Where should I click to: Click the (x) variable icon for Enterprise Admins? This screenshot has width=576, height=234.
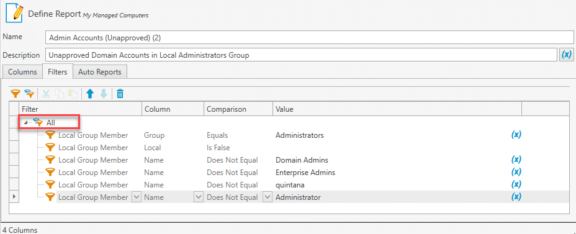point(516,172)
